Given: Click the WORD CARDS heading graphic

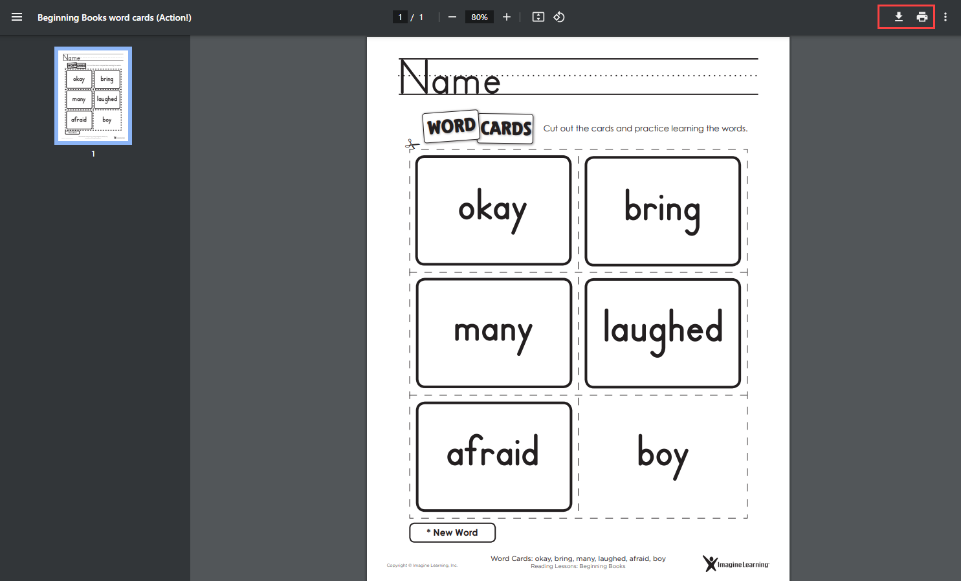Looking at the screenshot, I should [478, 127].
